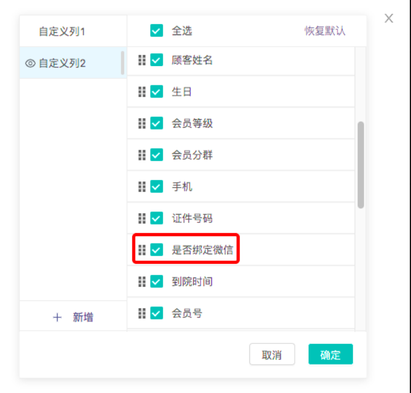
Task: Click the 恢复默认 link
Action: coord(324,31)
